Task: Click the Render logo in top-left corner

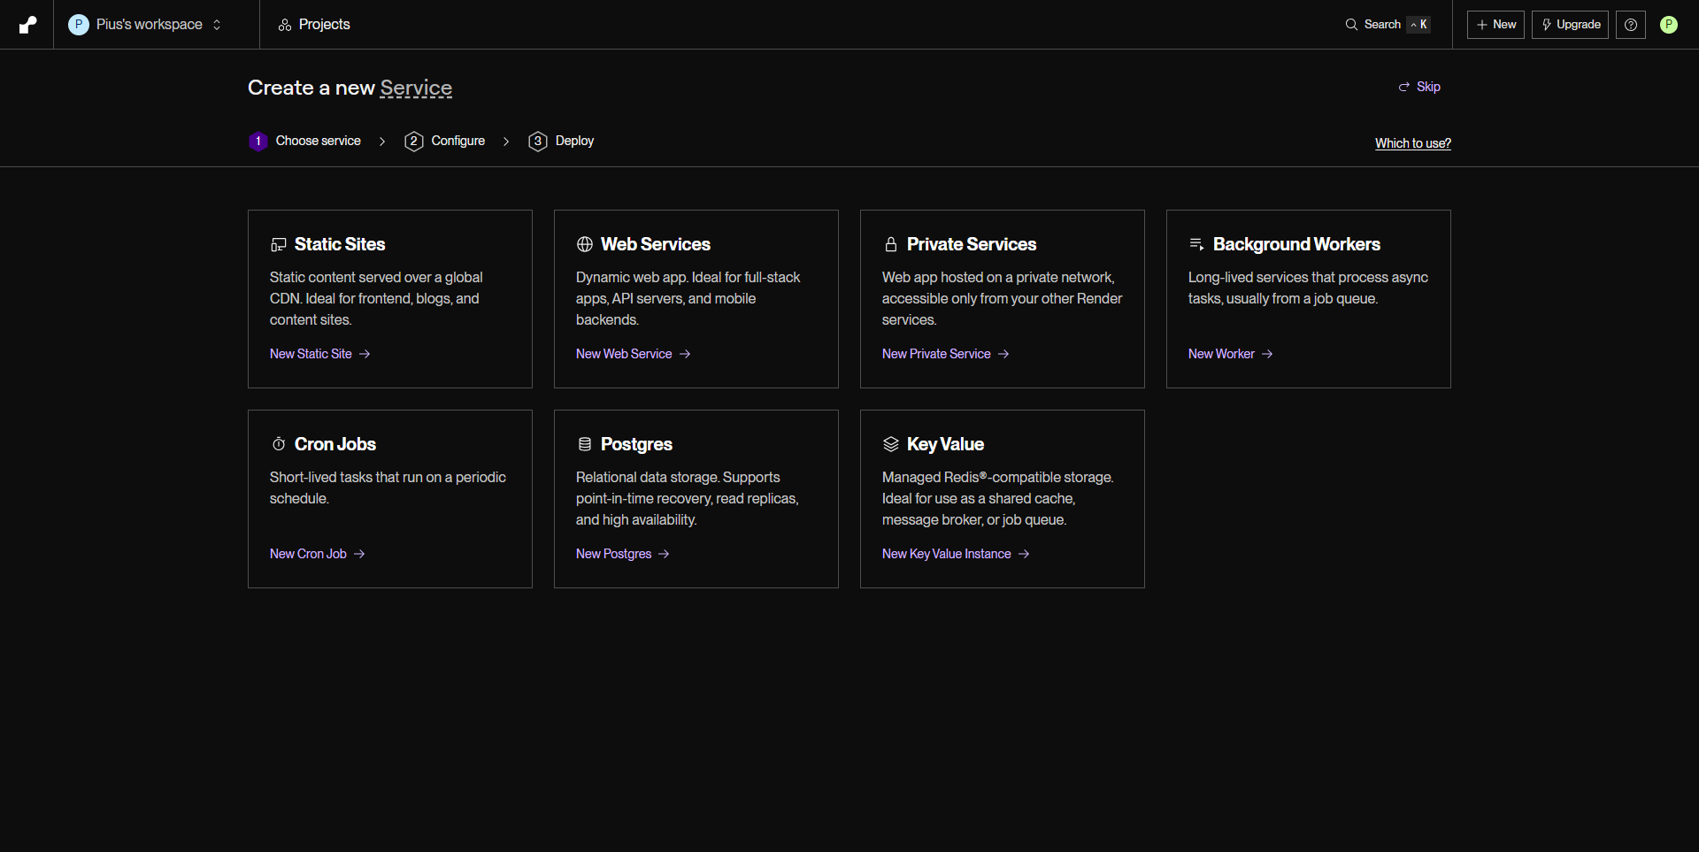Action: point(28,25)
